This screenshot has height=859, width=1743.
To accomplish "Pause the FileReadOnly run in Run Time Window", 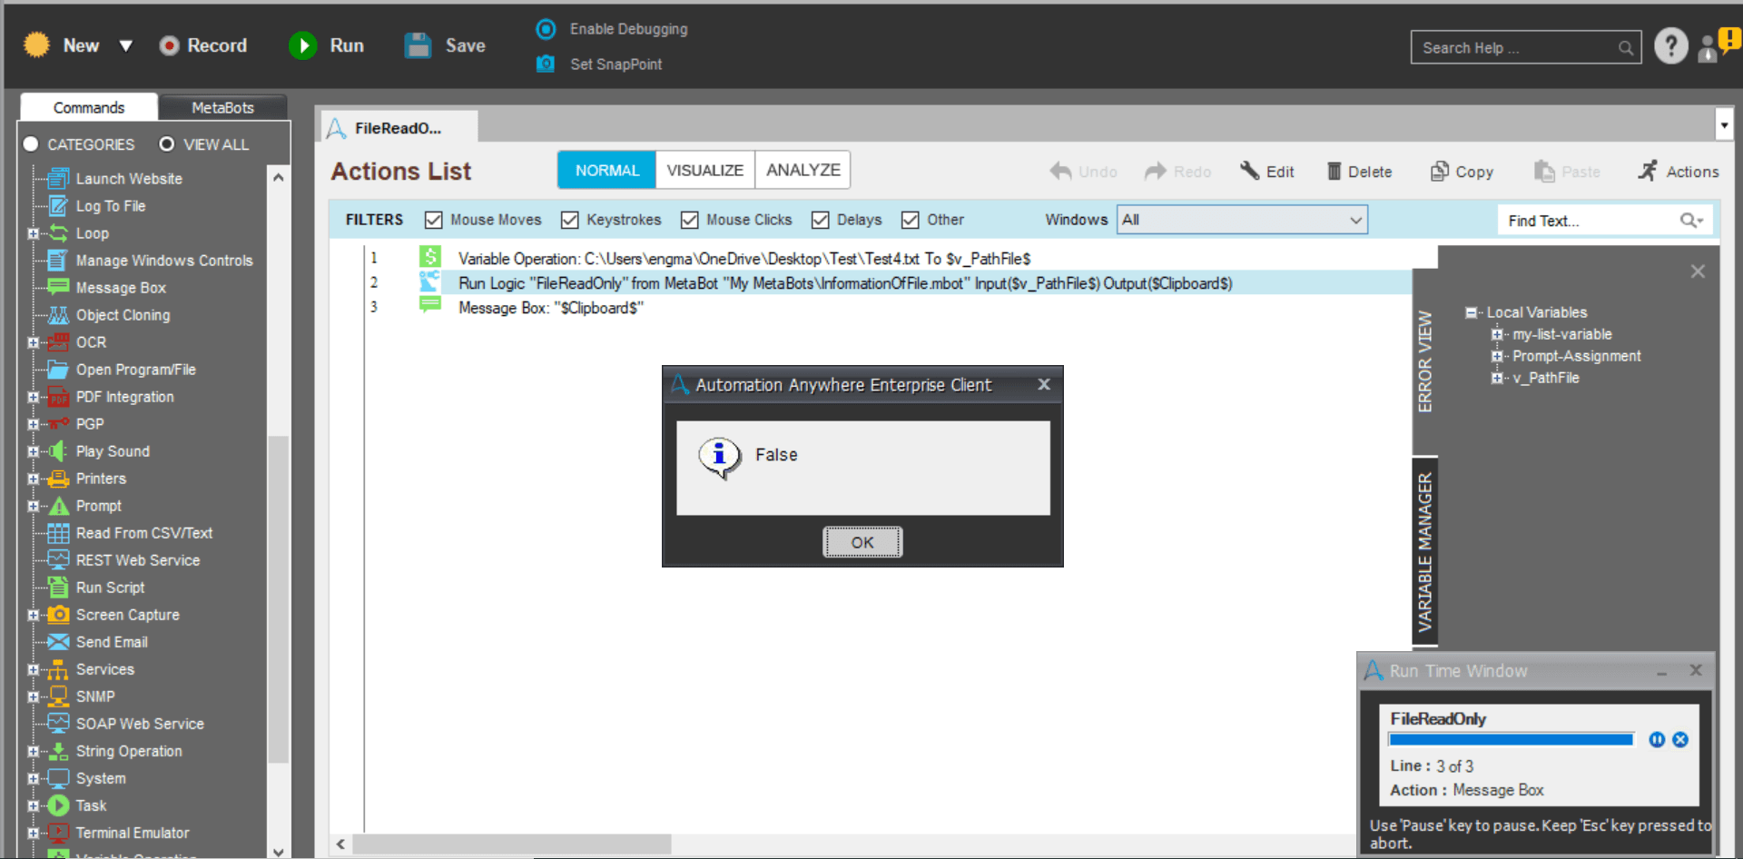I will (1657, 740).
